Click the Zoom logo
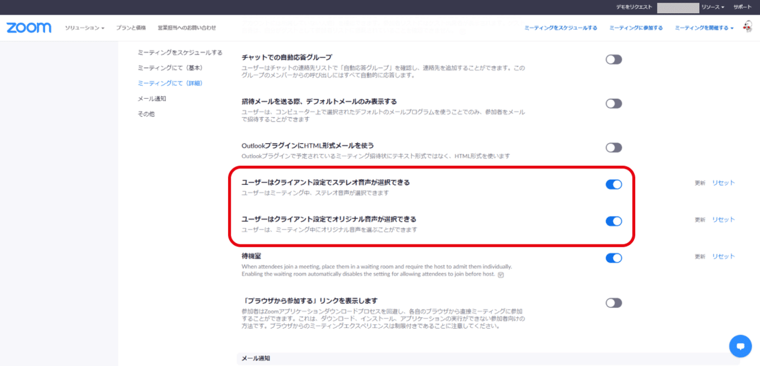This screenshot has width=760, height=366. [28, 27]
